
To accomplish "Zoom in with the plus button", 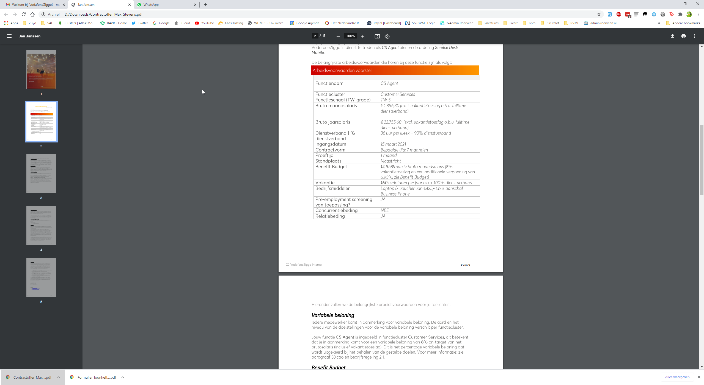I will (363, 36).
